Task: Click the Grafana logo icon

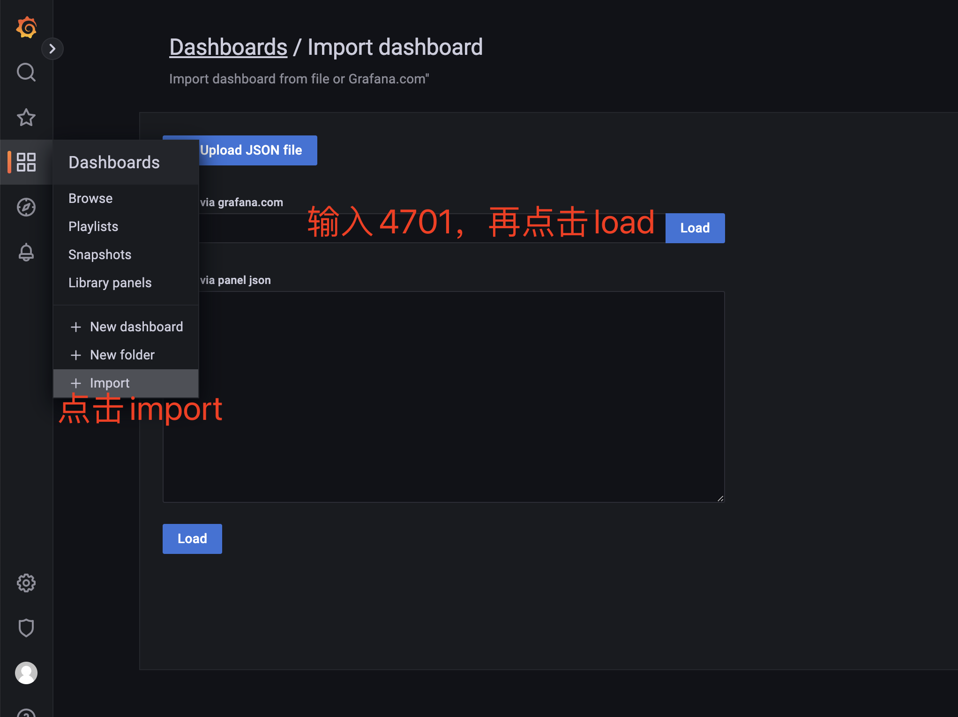Action: (x=26, y=28)
